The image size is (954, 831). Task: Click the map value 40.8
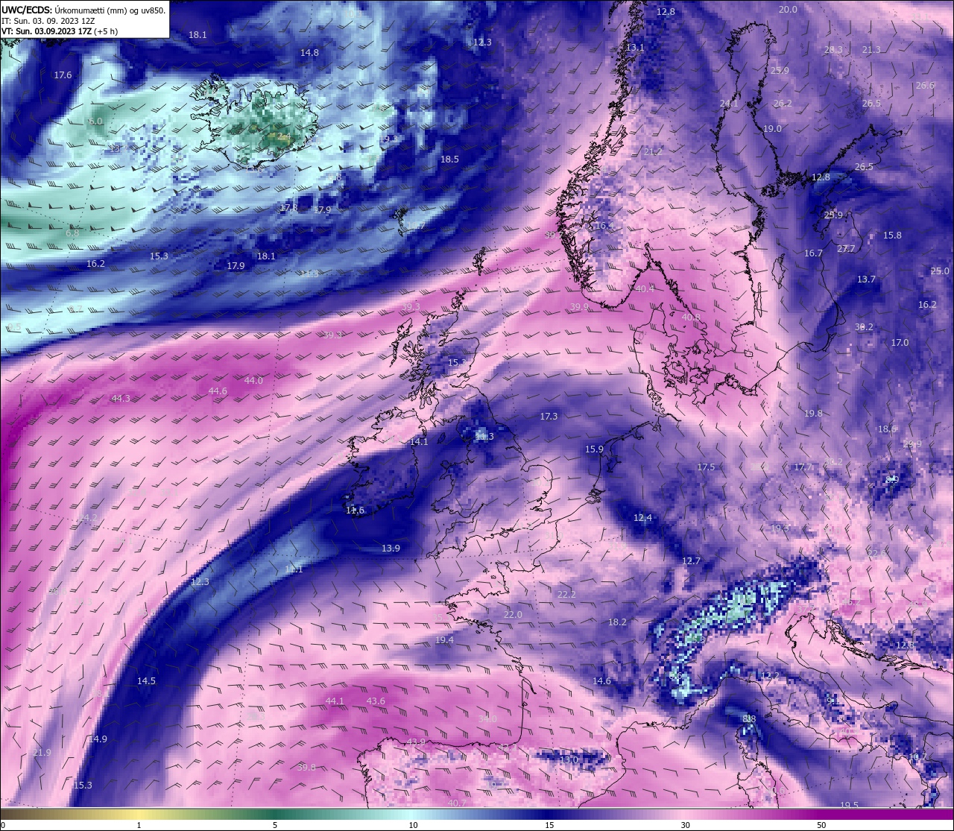click(x=691, y=317)
